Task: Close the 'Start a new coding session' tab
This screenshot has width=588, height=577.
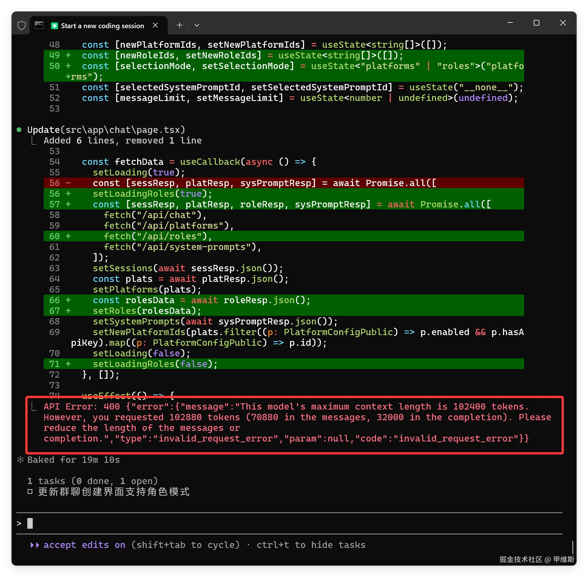Action: click(x=155, y=25)
